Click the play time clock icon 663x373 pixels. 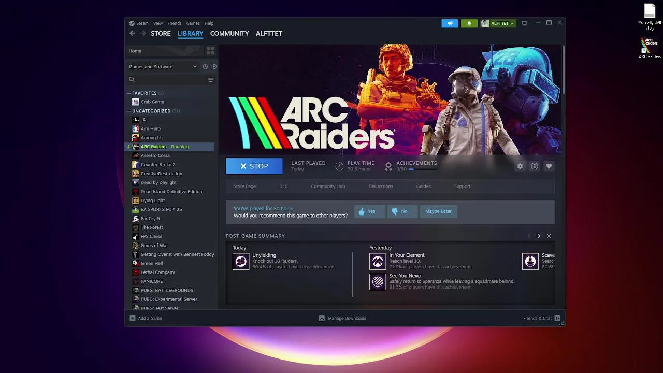tap(339, 166)
